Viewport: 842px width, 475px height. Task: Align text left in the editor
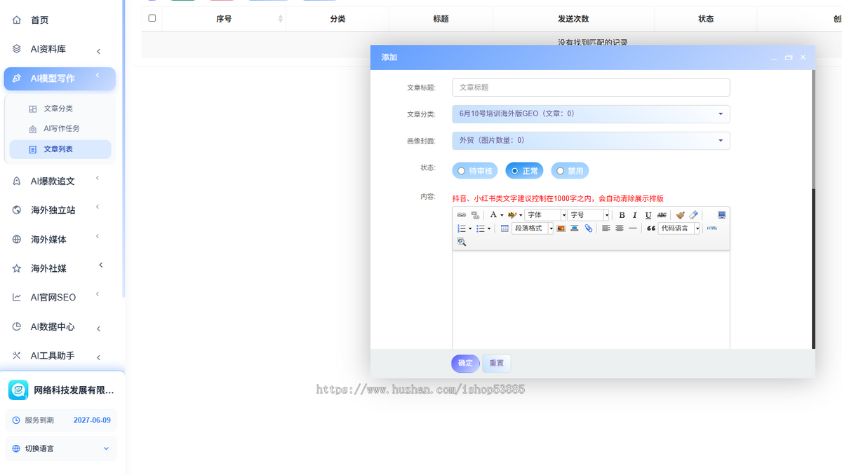point(606,228)
